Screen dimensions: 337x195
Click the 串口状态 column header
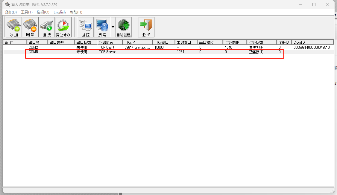tap(86, 42)
